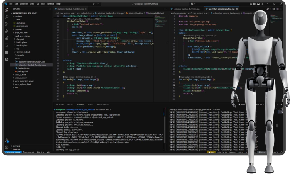The image size is (290, 175).
Task: Open publisher_lambda_function.cpp in explorer tree
Action: [x=32, y=62]
